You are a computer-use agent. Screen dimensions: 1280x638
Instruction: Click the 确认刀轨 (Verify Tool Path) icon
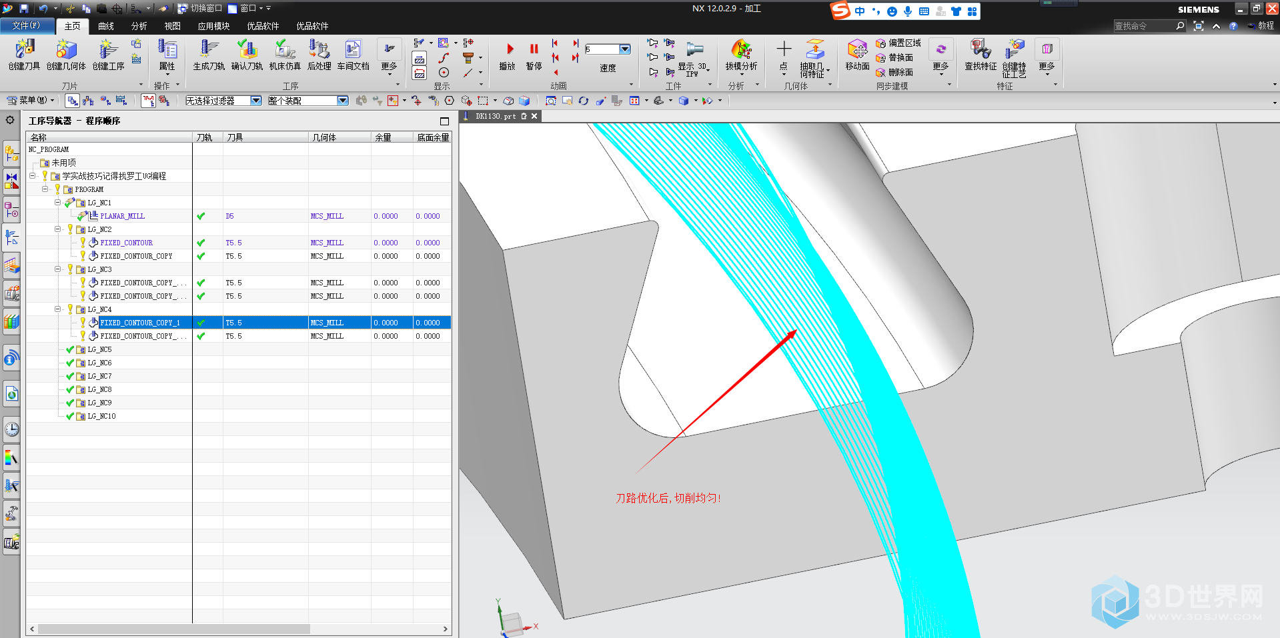pos(247,54)
